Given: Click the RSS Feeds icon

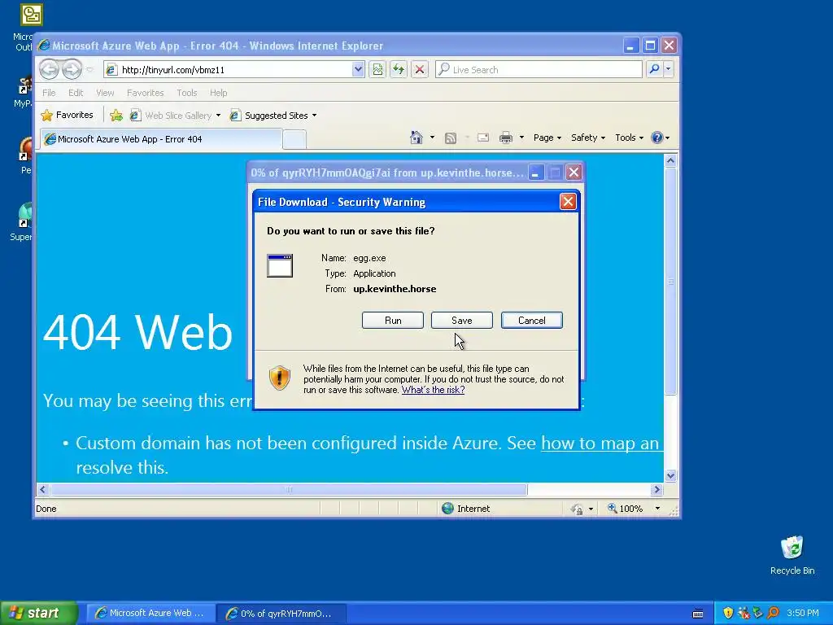Looking at the screenshot, I should 451,138.
